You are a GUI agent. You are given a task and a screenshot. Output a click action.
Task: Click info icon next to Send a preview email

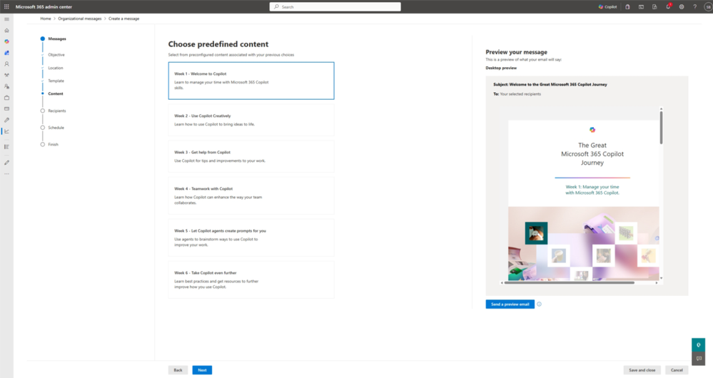540,305
